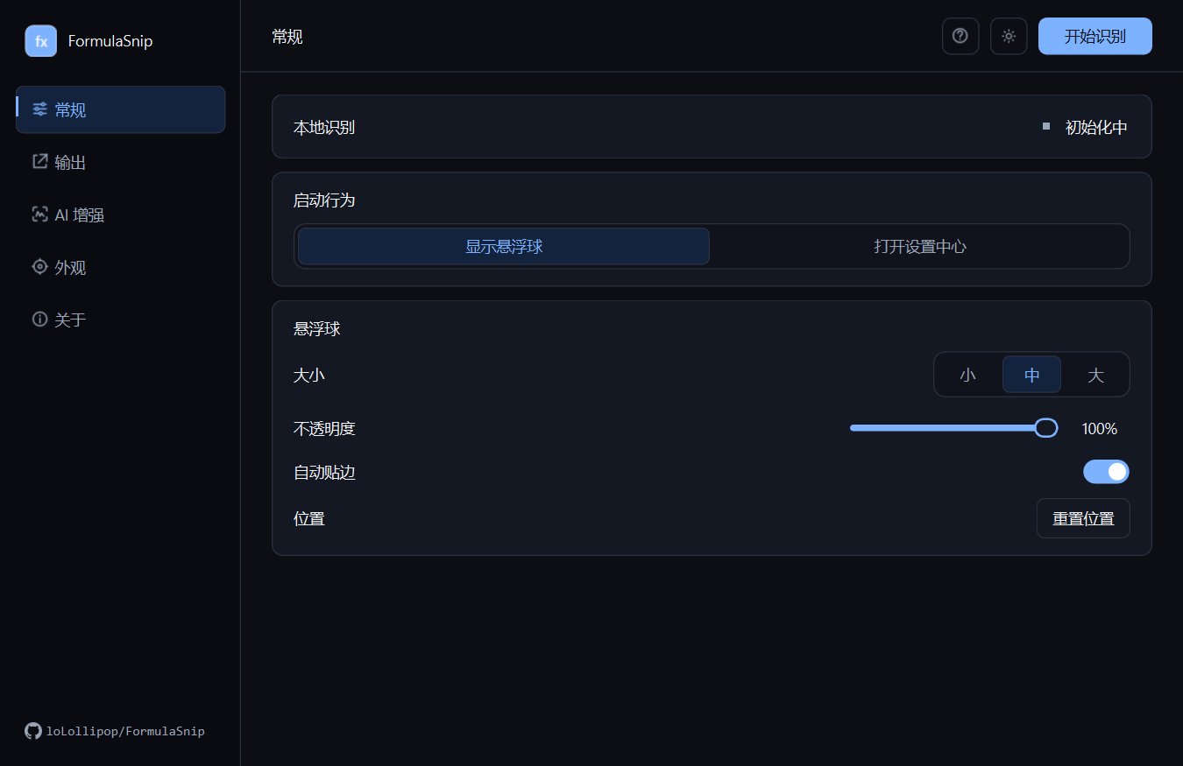Select 打开设置中心 startup behavior
1183x766 pixels.
tap(920, 246)
